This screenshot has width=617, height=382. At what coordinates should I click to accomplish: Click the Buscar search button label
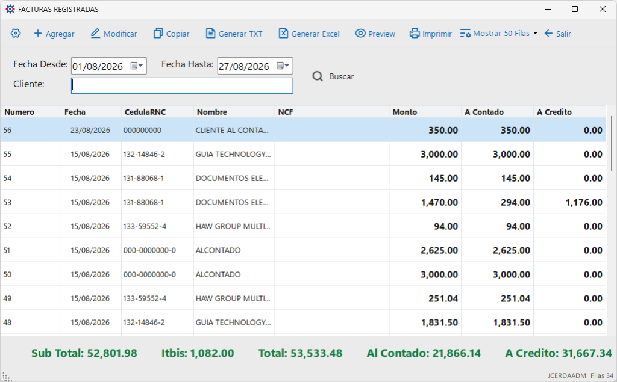pos(342,76)
